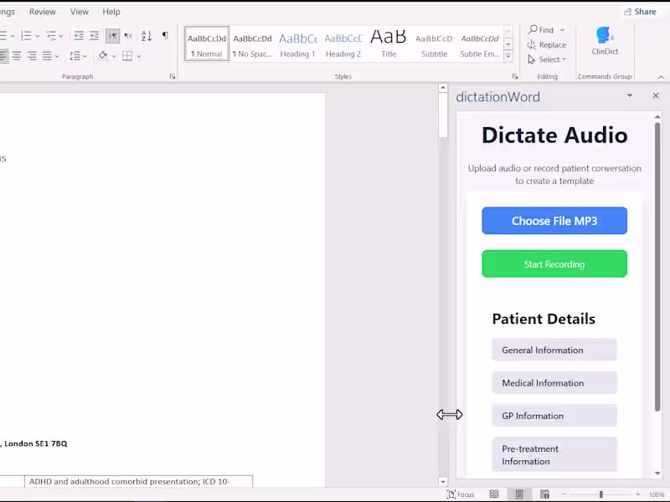Open GP Information section
Viewport: 670px width, 502px height.
[x=554, y=416]
